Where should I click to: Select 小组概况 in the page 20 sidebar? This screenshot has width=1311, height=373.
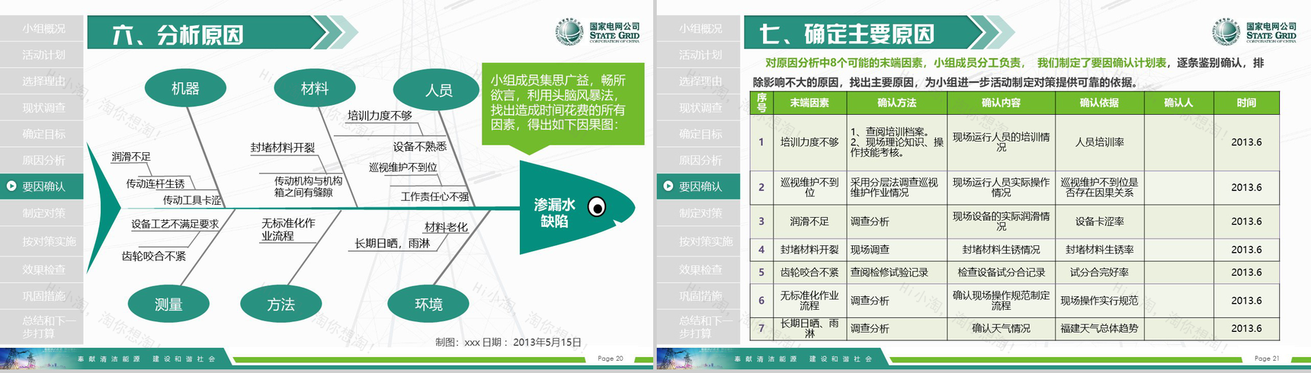pyautogui.click(x=42, y=28)
